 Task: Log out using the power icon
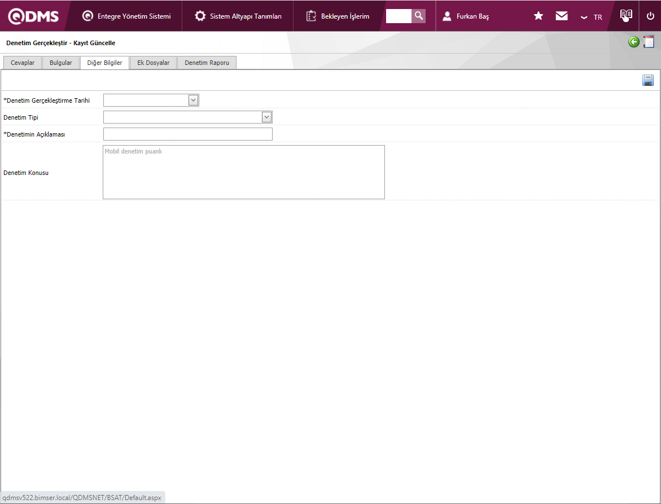650,16
